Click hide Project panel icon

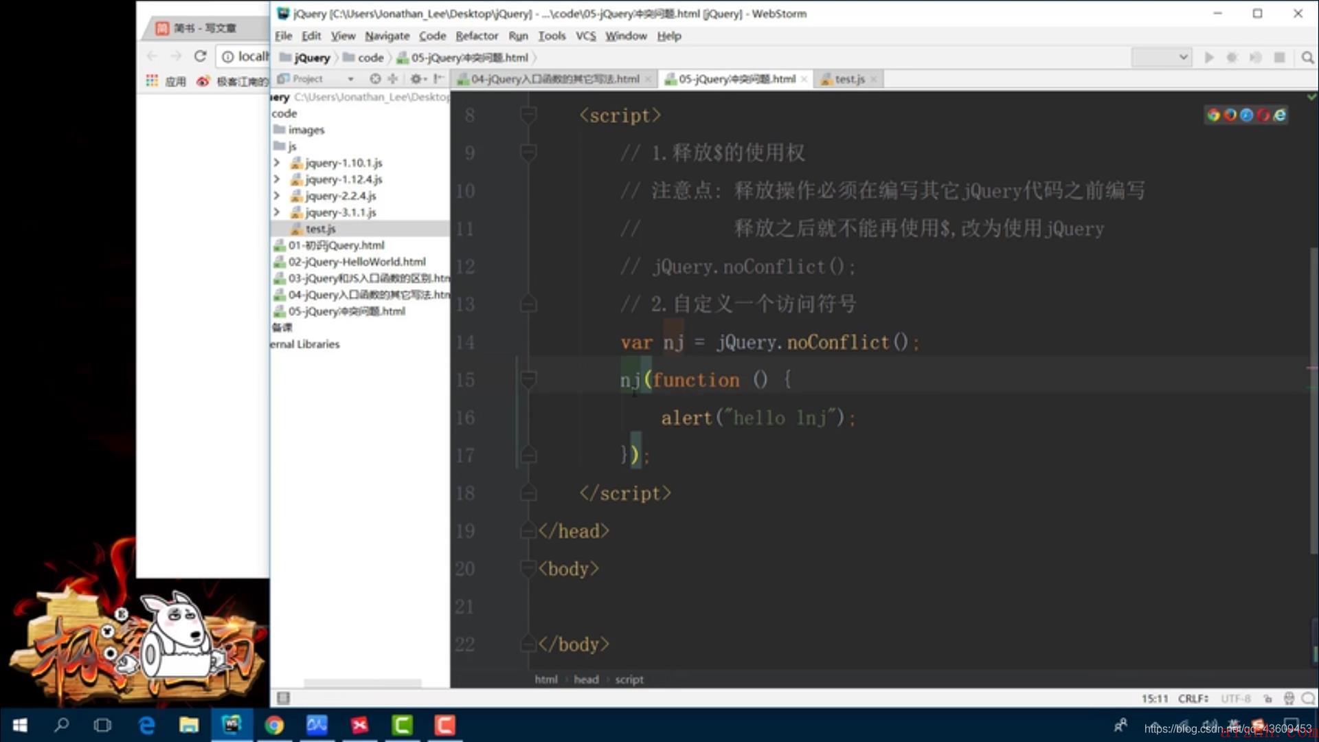(438, 79)
